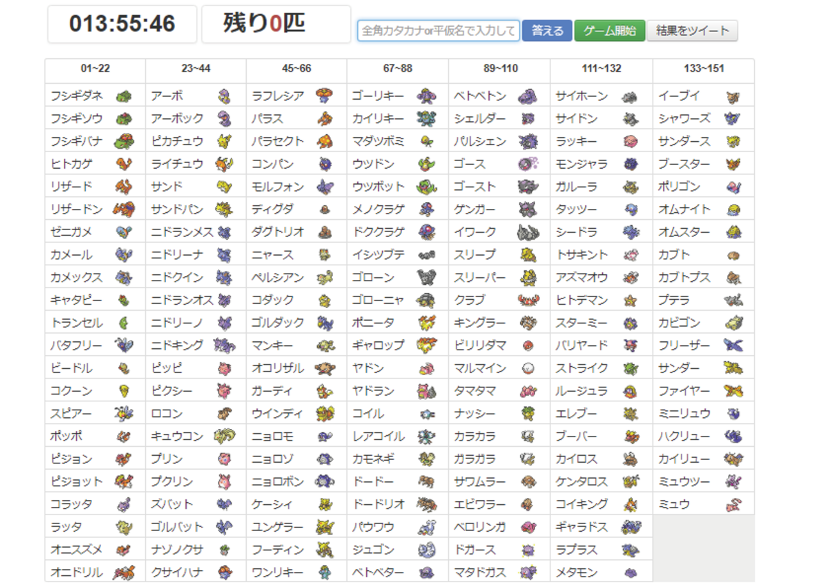The width and height of the screenshot is (831, 588).
Task: Click the ギャロップ sprite icon
Action: coord(426,345)
